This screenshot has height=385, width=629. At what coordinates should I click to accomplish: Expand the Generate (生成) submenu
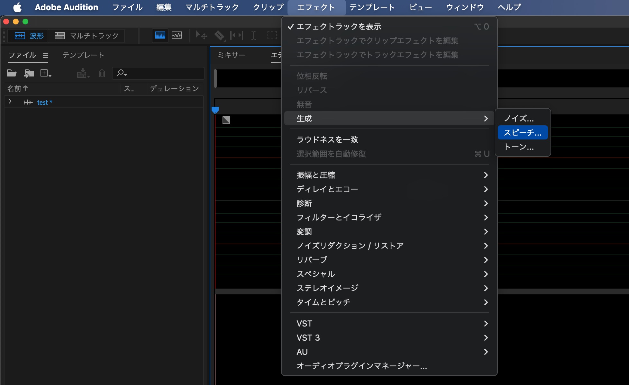click(x=389, y=119)
